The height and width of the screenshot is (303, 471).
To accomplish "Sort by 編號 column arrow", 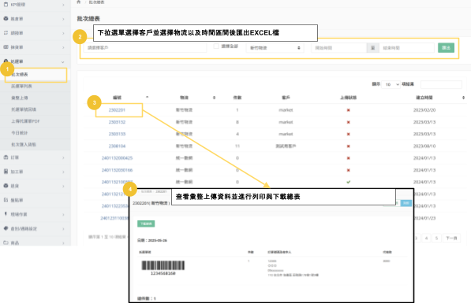I will tap(148, 98).
